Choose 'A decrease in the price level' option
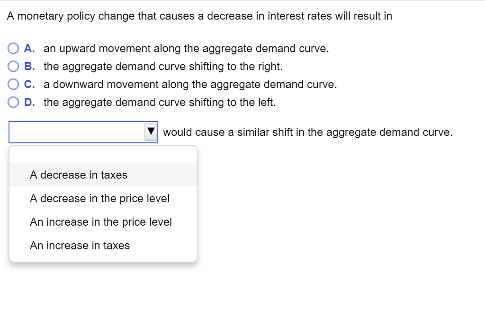485x318 pixels. tap(99, 198)
